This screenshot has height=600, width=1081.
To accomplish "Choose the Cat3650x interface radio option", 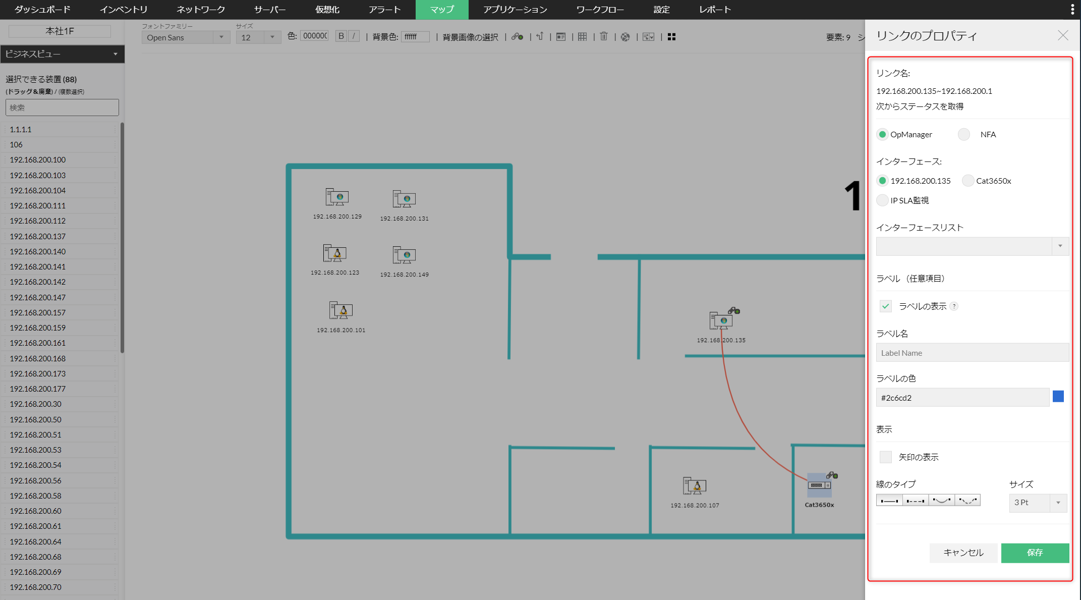I will (x=968, y=181).
